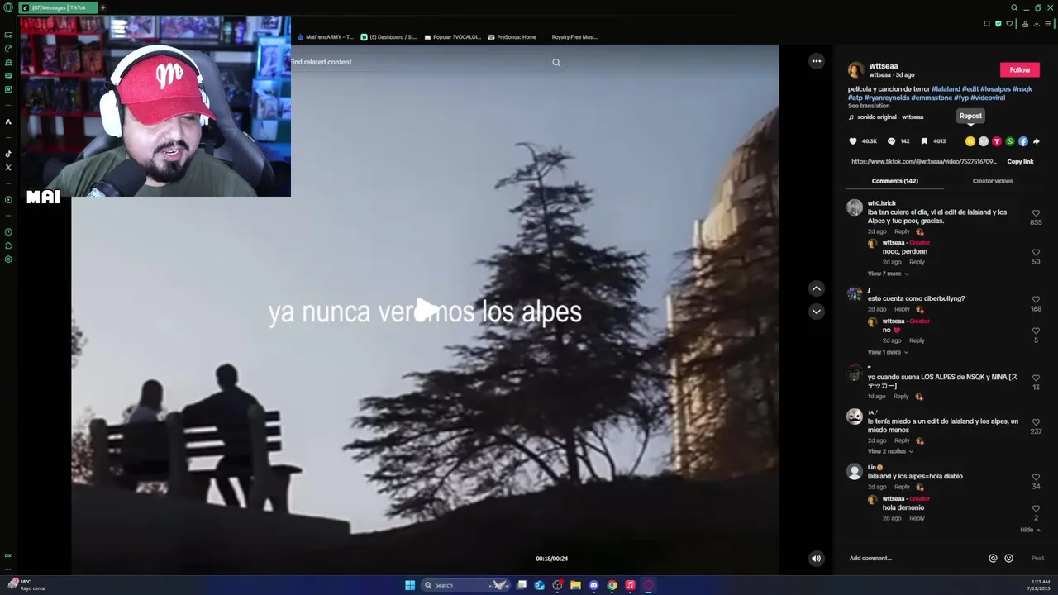1058x595 pixels.
Task: Click Find related content search field
Action: pyautogui.click(x=417, y=62)
